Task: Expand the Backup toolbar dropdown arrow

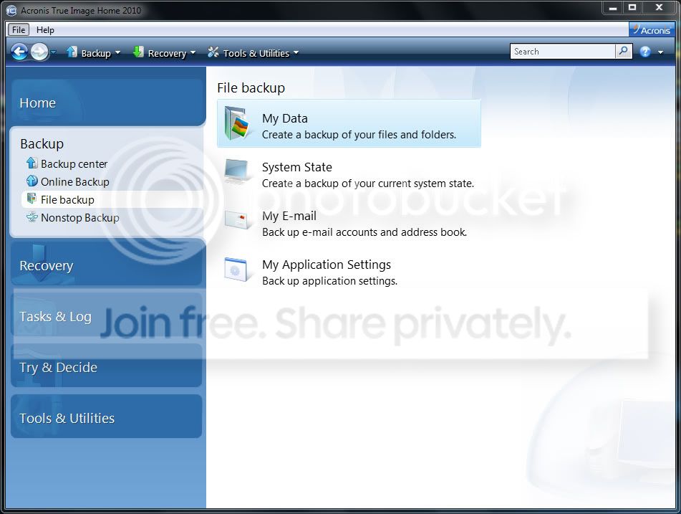Action: (x=117, y=52)
